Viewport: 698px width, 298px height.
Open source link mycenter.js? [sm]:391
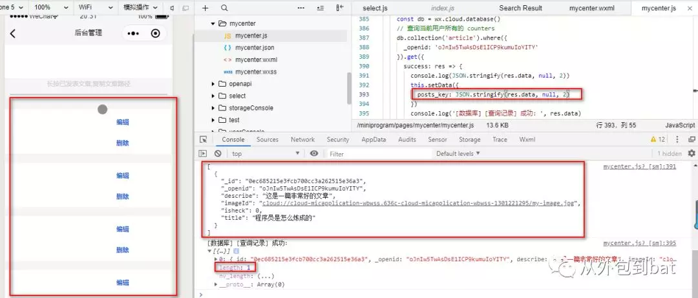click(x=640, y=167)
